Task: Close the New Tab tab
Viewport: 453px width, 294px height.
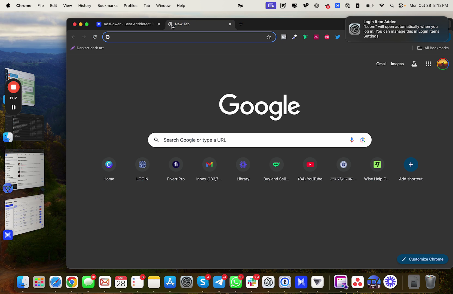Action: click(230, 24)
